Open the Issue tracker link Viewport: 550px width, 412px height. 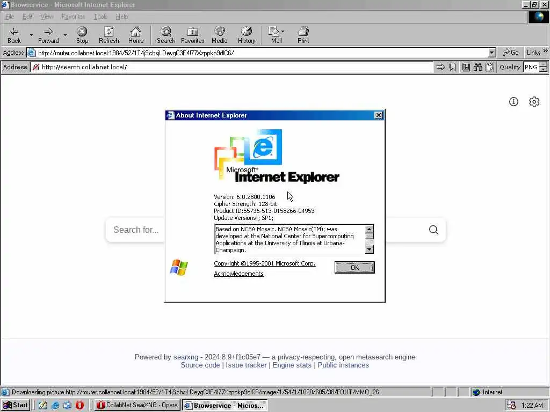[246, 365]
